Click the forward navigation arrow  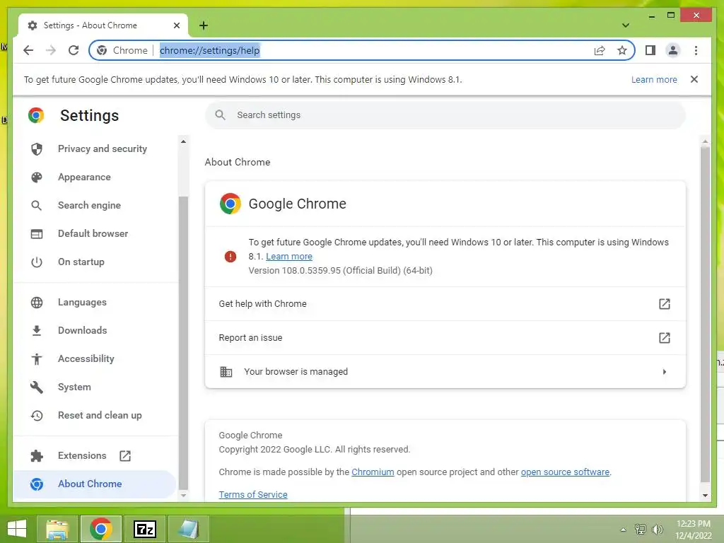click(x=51, y=50)
